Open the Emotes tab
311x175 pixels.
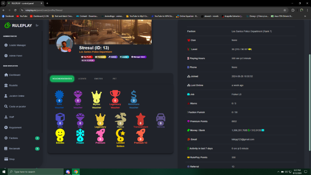click(x=99, y=79)
